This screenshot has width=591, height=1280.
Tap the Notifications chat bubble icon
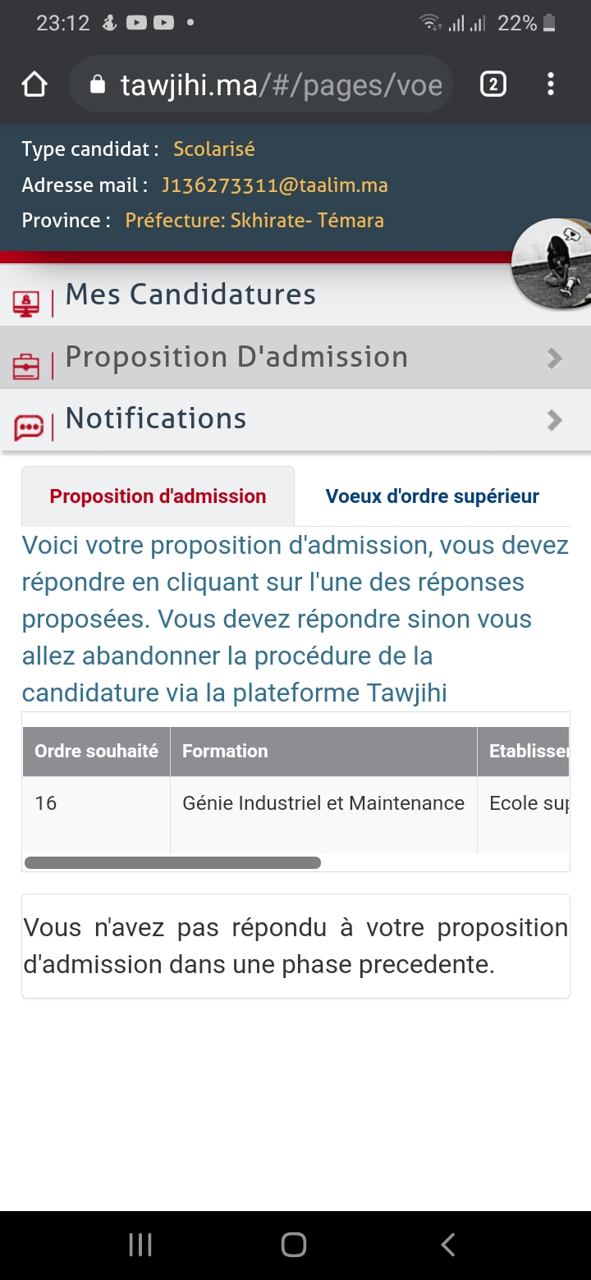28,427
